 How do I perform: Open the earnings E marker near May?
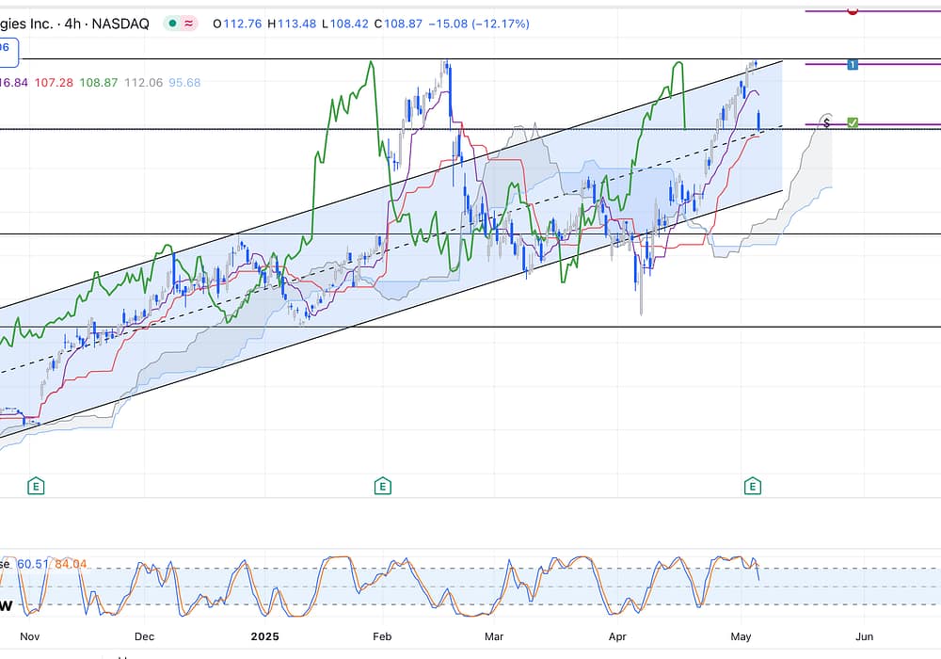[x=752, y=486]
